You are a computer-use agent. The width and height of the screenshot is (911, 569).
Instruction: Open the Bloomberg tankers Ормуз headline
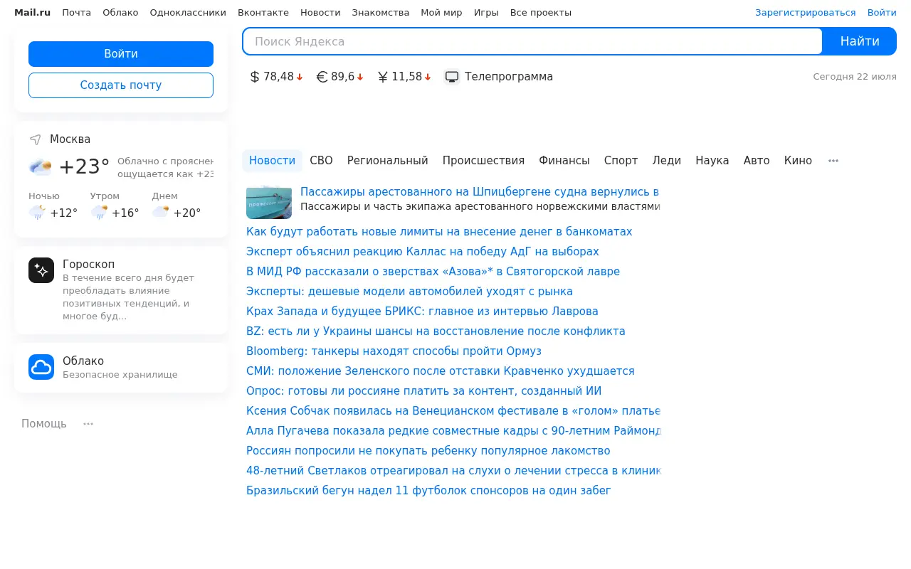(x=394, y=351)
